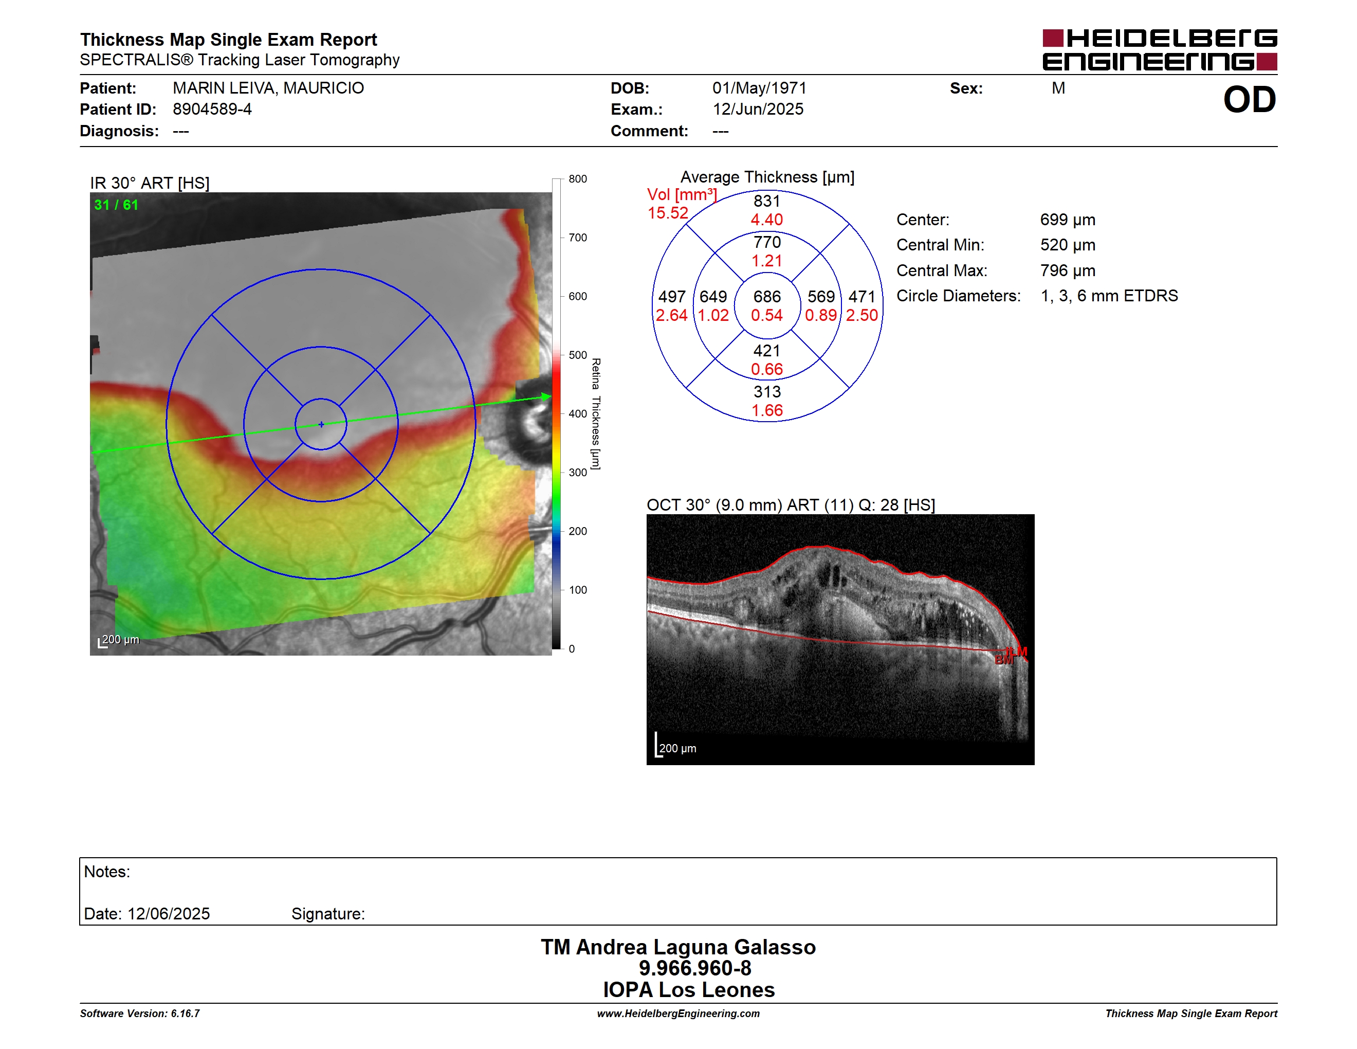Click technician name TM Andrea Laguna Galasso
Viewport: 1357px width, 1049px height.
tap(678, 947)
